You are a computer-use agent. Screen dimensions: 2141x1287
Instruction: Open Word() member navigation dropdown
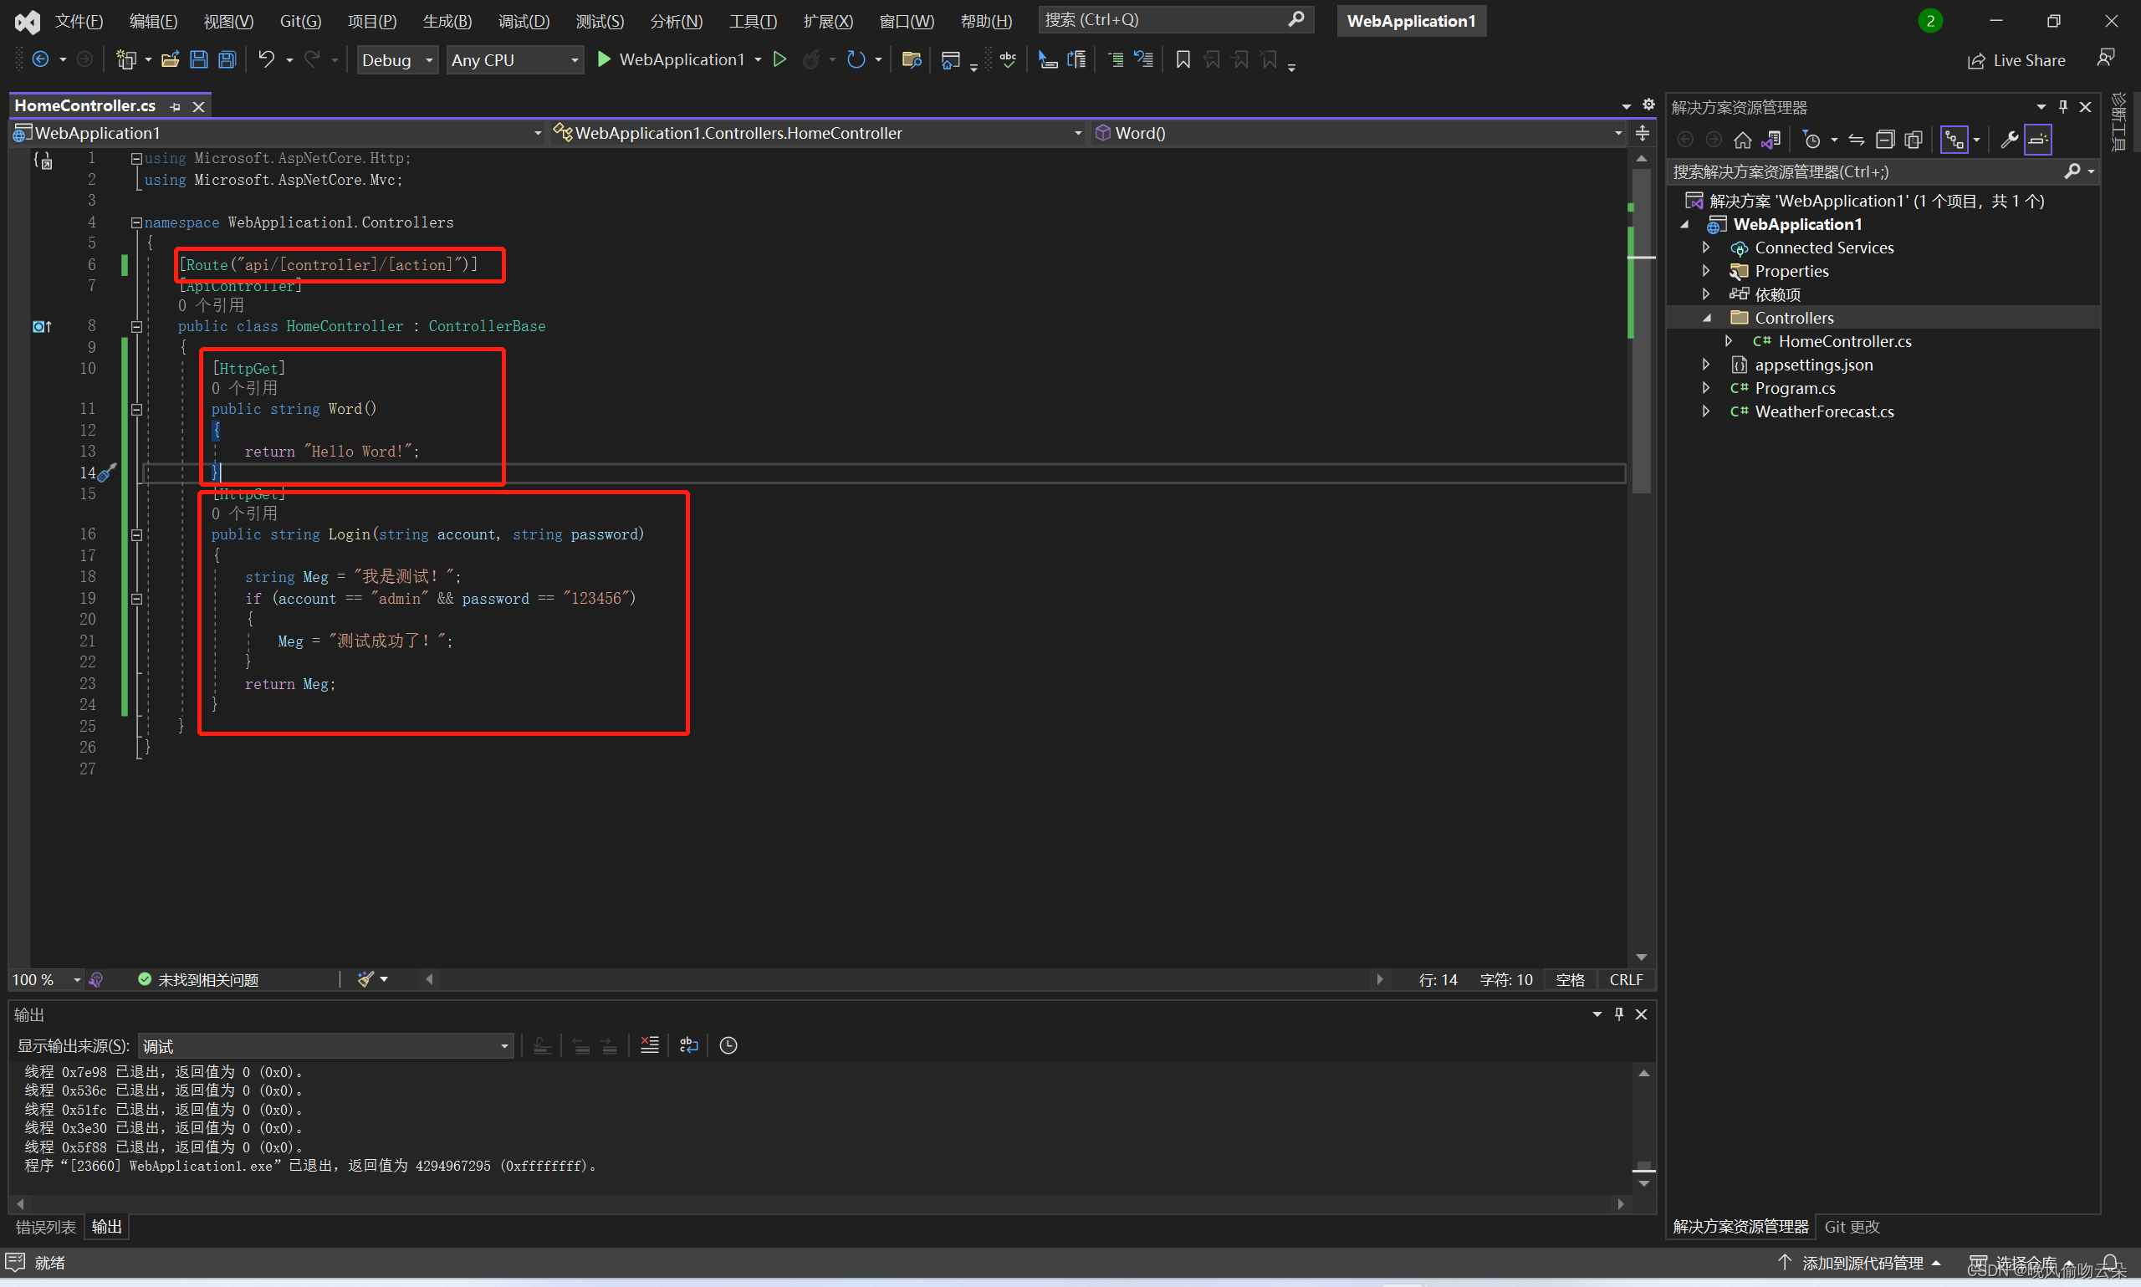pos(1358,133)
